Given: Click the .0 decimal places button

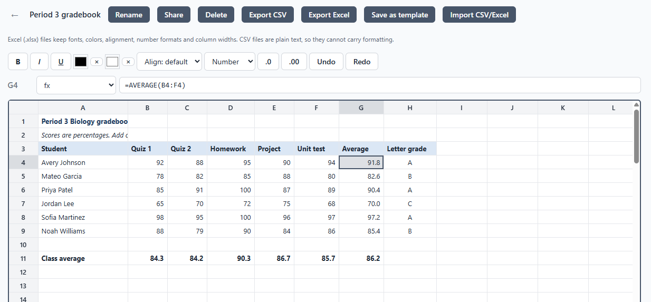Looking at the screenshot, I should pyautogui.click(x=268, y=62).
